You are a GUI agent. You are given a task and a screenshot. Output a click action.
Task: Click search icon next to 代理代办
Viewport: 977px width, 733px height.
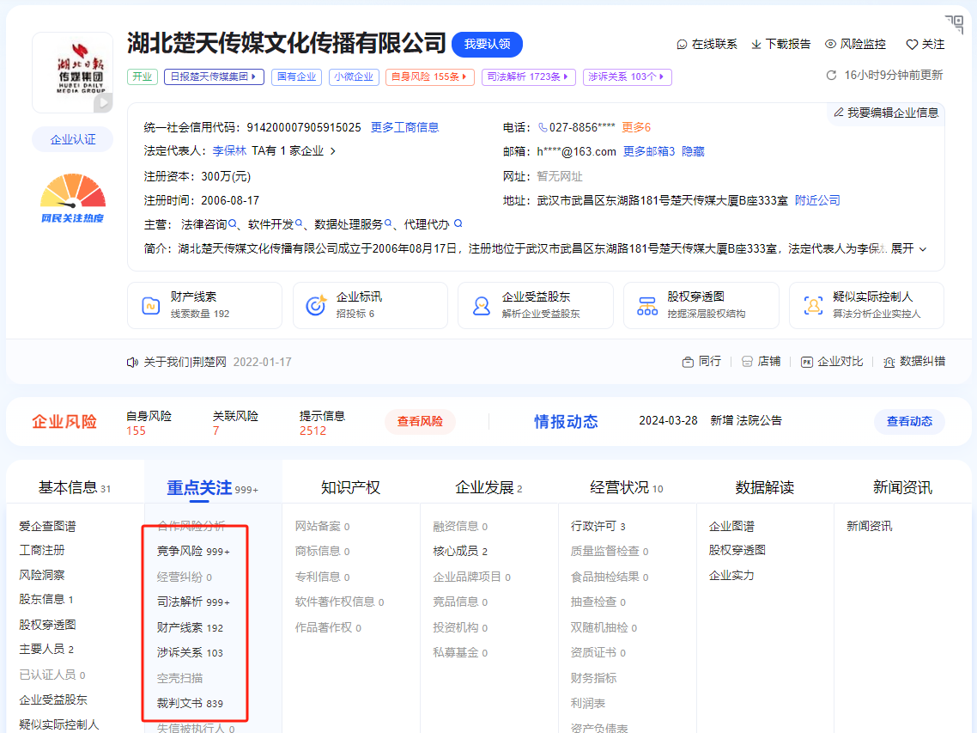[458, 223]
